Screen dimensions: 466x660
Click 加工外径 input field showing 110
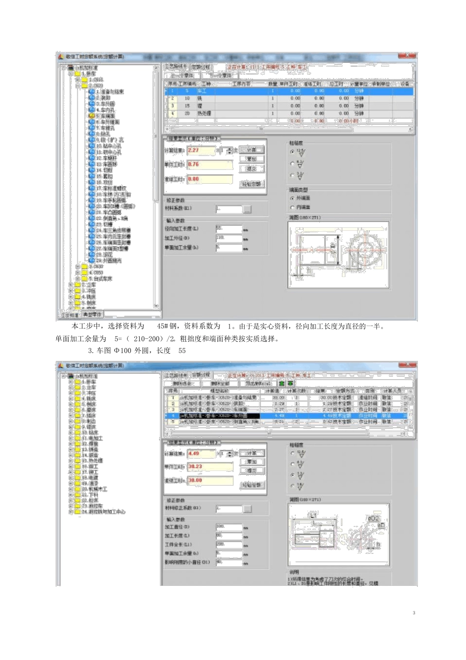coord(229,238)
